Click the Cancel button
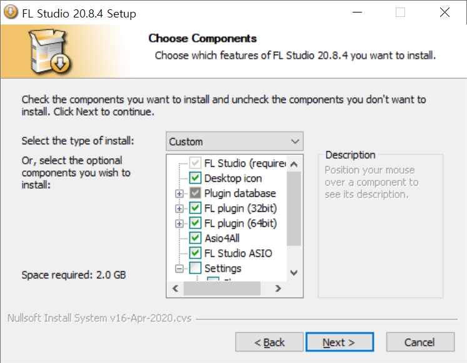Screen dimensions: 467x363 420,342
